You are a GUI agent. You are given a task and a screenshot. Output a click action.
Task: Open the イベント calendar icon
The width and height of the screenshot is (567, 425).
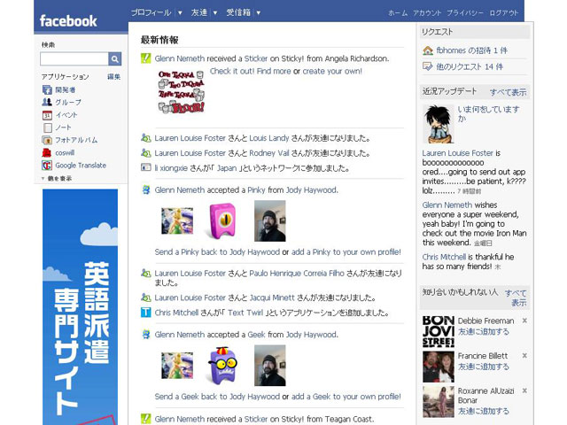(47, 115)
